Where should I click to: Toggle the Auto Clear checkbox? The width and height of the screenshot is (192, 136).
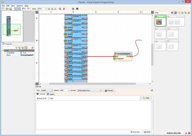(132, 132)
